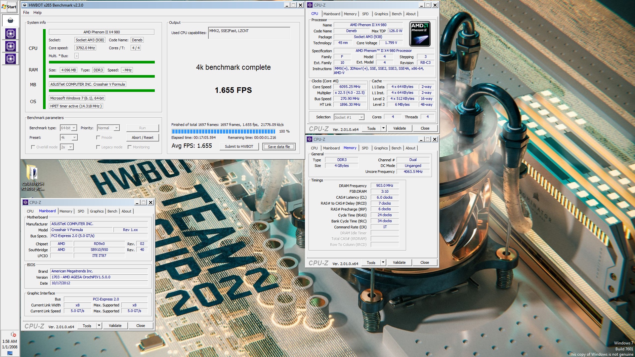Click the Run benchmark button
Image resolution: width=635 pixels, height=357 pixels.
142,128
